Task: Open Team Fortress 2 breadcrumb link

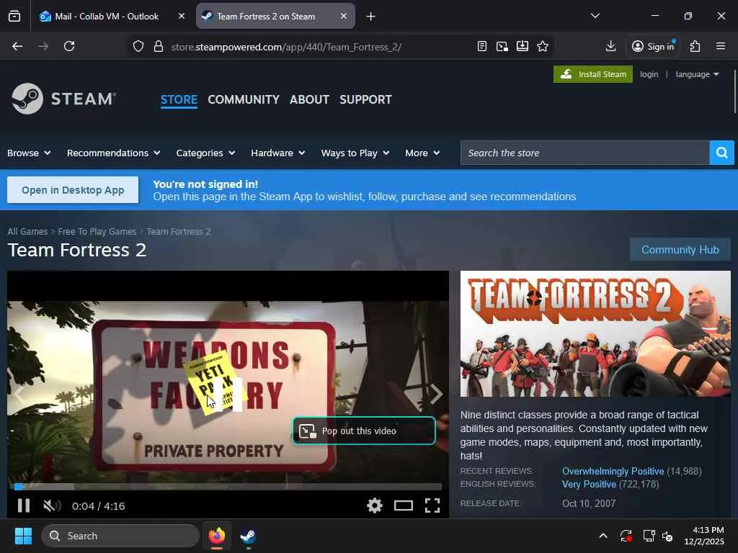Action: coord(179,231)
